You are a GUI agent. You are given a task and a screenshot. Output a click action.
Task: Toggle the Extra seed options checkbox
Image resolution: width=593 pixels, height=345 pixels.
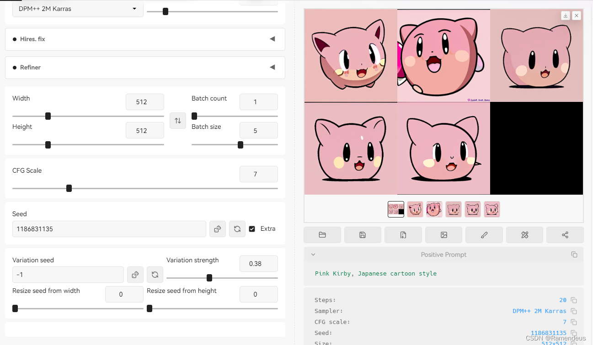(252, 229)
